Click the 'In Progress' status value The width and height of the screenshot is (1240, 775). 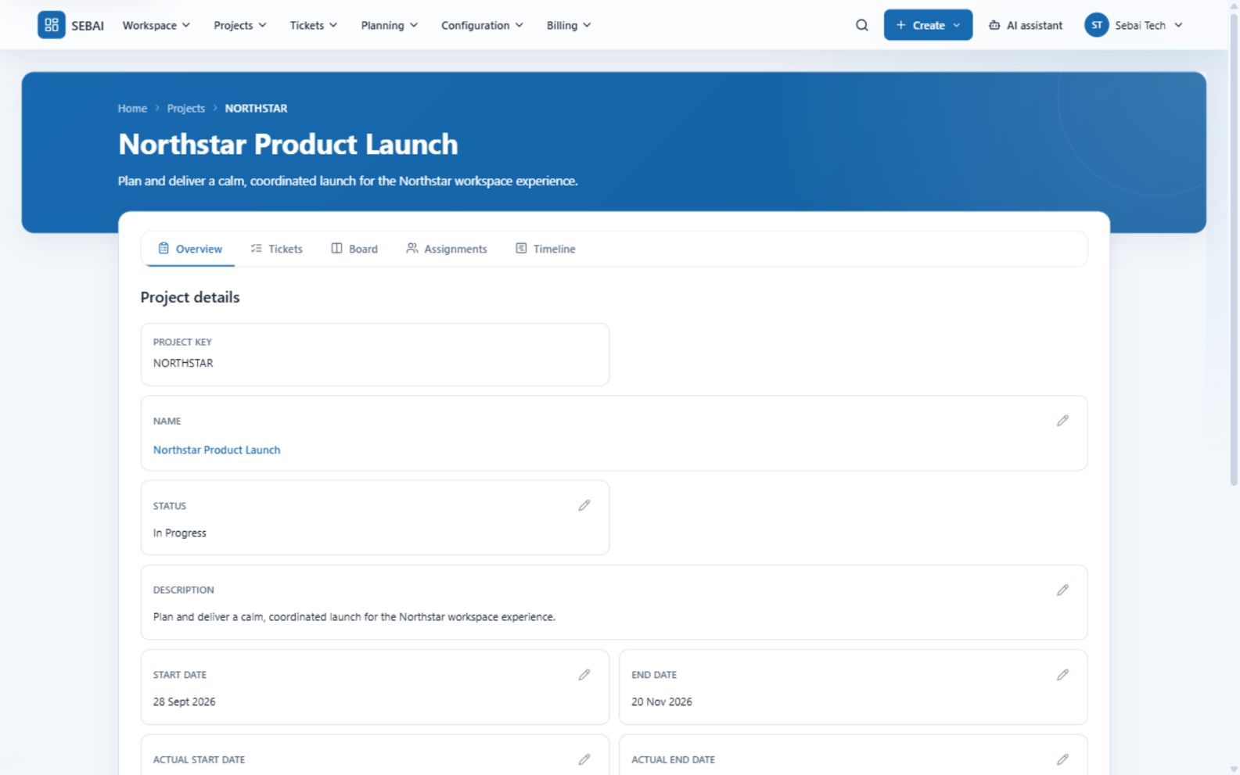pos(180,533)
